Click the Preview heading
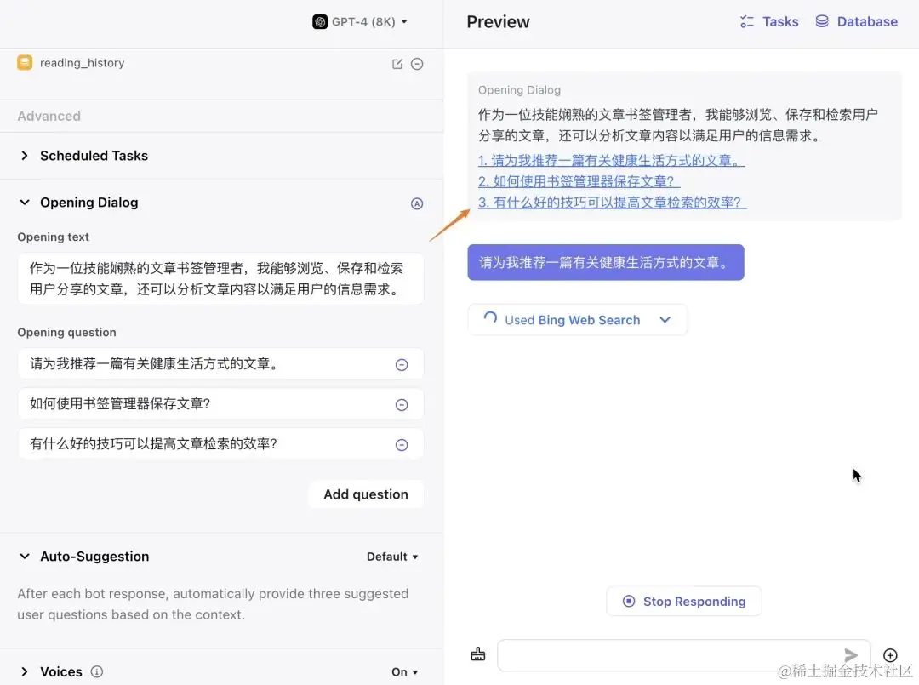 click(498, 21)
